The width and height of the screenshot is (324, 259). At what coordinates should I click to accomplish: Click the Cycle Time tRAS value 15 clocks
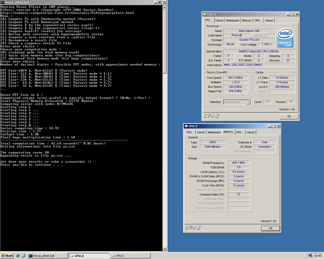[x=239, y=186]
